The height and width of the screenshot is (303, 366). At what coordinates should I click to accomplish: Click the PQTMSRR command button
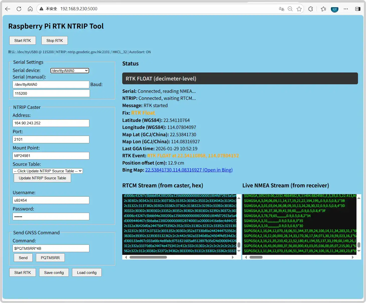click(x=50, y=258)
